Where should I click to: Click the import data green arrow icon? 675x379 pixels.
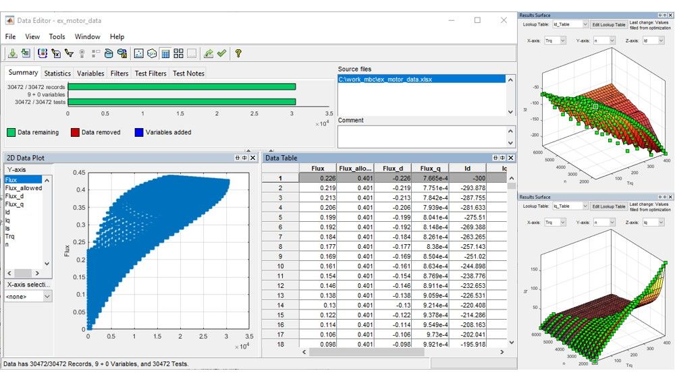[12, 53]
